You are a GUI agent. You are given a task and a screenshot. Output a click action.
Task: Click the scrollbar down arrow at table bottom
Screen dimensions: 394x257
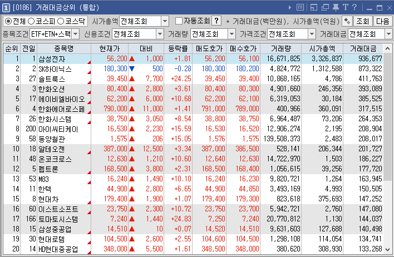[387, 250]
